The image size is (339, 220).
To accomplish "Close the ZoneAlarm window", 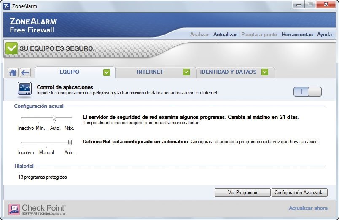I will tap(326, 5).
